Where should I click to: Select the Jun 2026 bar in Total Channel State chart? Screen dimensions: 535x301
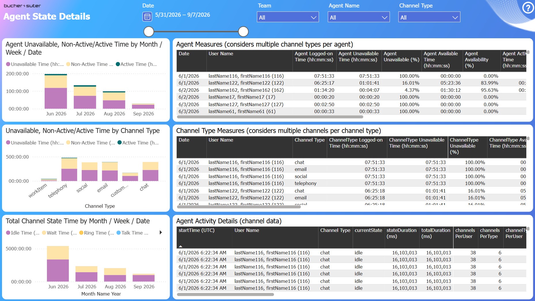pyautogui.click(x=58, y=264)
